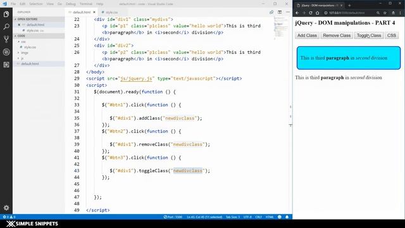Open notifications bell in status bar

pos(287,217)
